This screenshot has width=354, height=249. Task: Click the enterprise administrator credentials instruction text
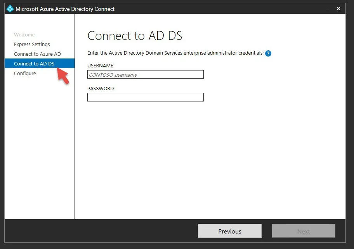click(x=175, y=53)
